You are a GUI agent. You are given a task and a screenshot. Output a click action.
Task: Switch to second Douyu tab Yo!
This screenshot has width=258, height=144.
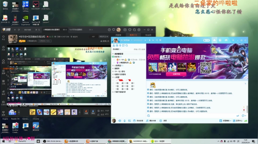click(81, 30)
